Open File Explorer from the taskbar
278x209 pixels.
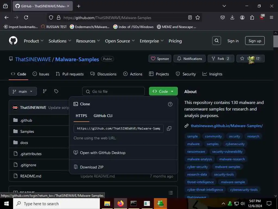click(x=107, y=204)
